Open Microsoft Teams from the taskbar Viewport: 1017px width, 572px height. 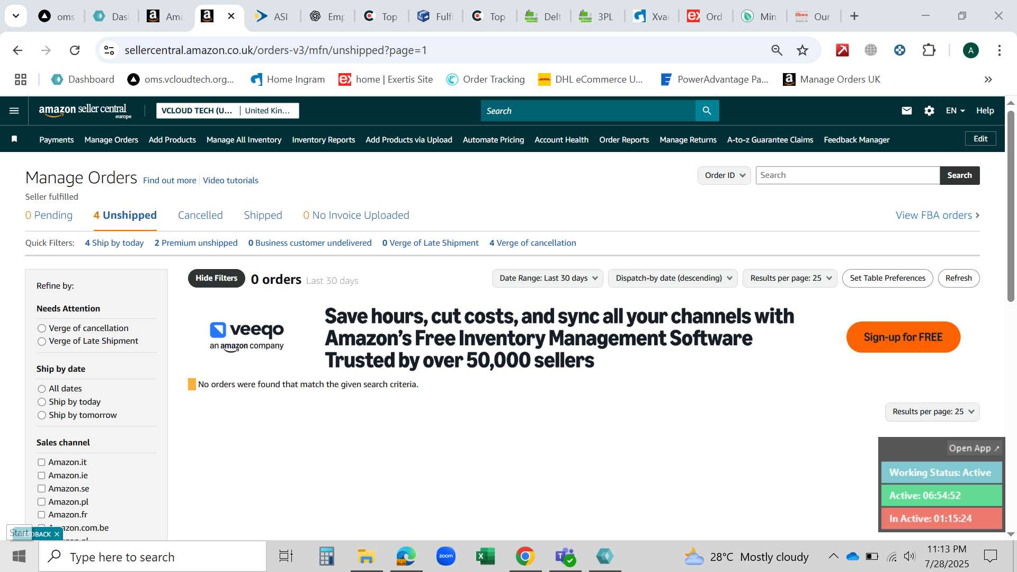coord(565,557)
